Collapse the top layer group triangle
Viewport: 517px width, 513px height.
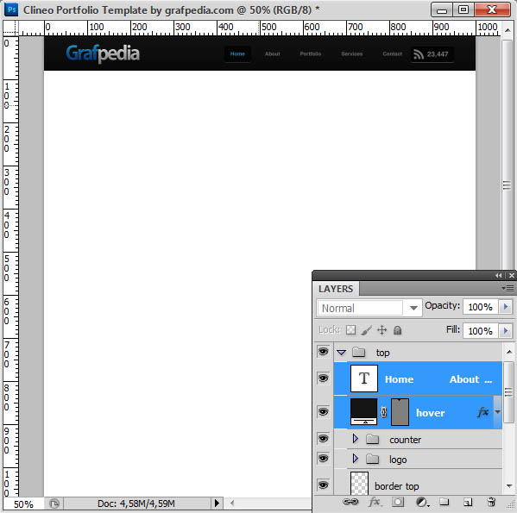[x=342, y=353]
